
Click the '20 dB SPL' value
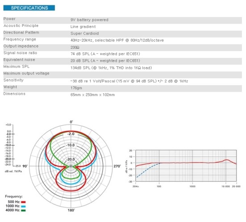pos(105,61)
